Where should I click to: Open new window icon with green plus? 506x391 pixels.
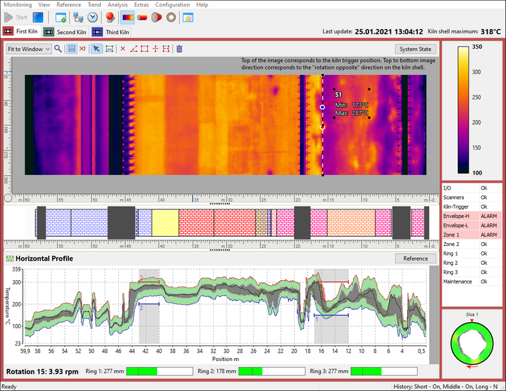coord(61,17)
